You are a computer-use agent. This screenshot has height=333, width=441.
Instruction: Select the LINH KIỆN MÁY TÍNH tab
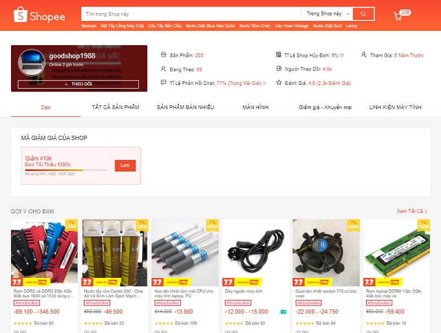coord(395,107)
